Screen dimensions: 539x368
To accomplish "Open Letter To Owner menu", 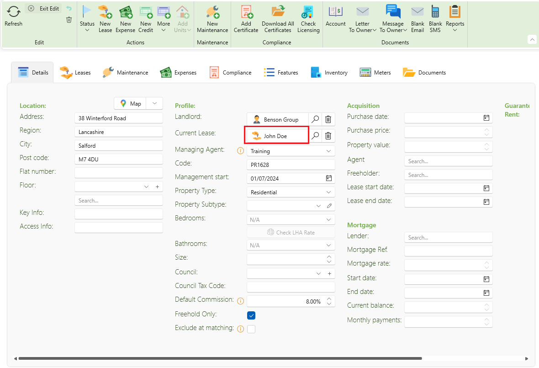I will [x=362, y=19].
